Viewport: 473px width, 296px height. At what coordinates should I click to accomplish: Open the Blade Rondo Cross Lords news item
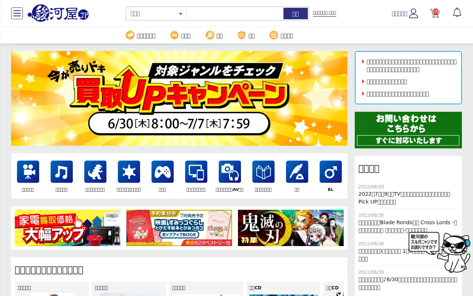[408, 226]
